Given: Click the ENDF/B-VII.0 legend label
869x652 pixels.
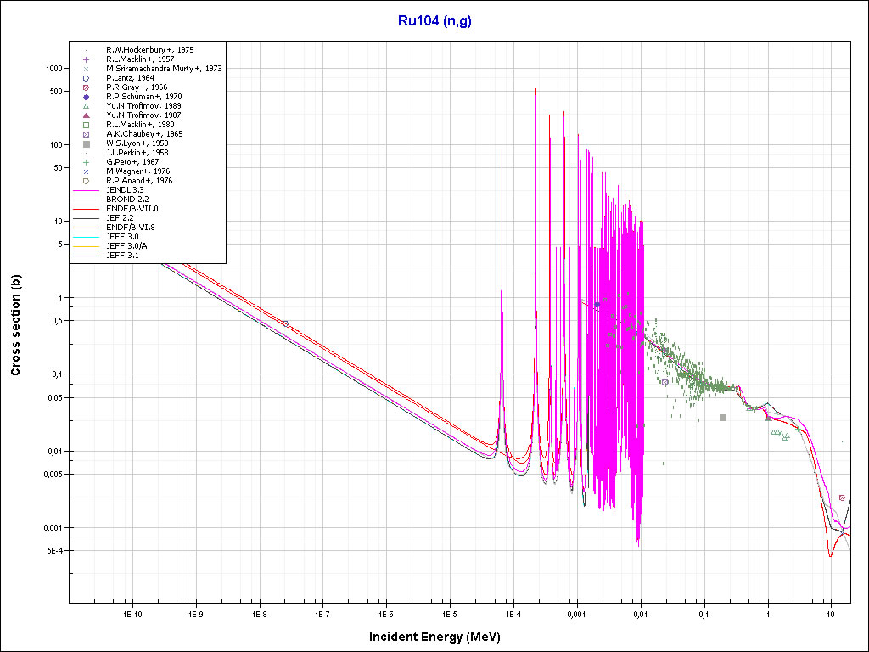Looking at the screenshot, I should click(x=132, y=209).
